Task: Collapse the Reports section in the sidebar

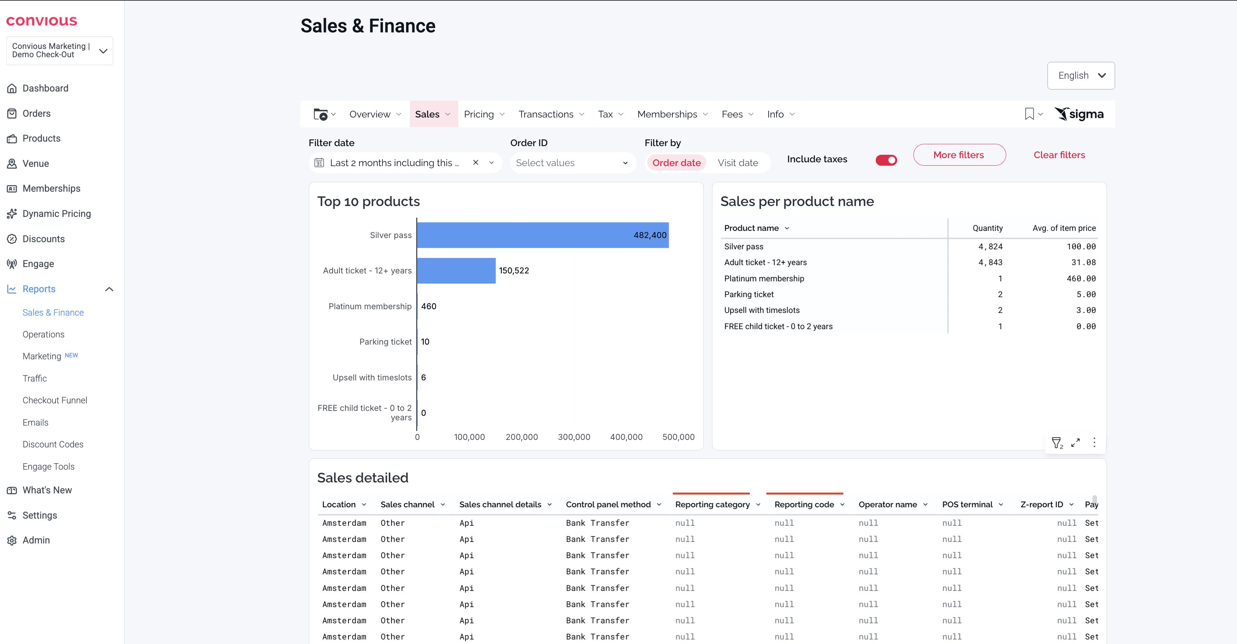Action: tap(109, 289)
